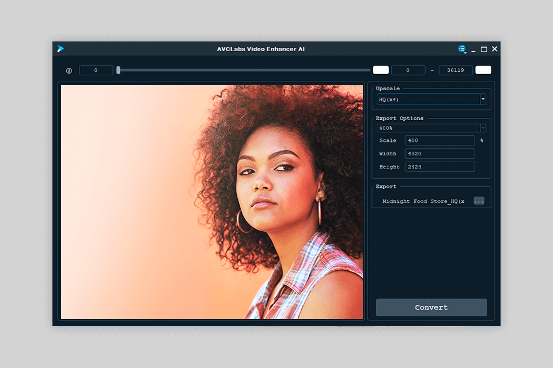Click the Scale field showing 400
553x368 pixels.
(x=440, y=140)
